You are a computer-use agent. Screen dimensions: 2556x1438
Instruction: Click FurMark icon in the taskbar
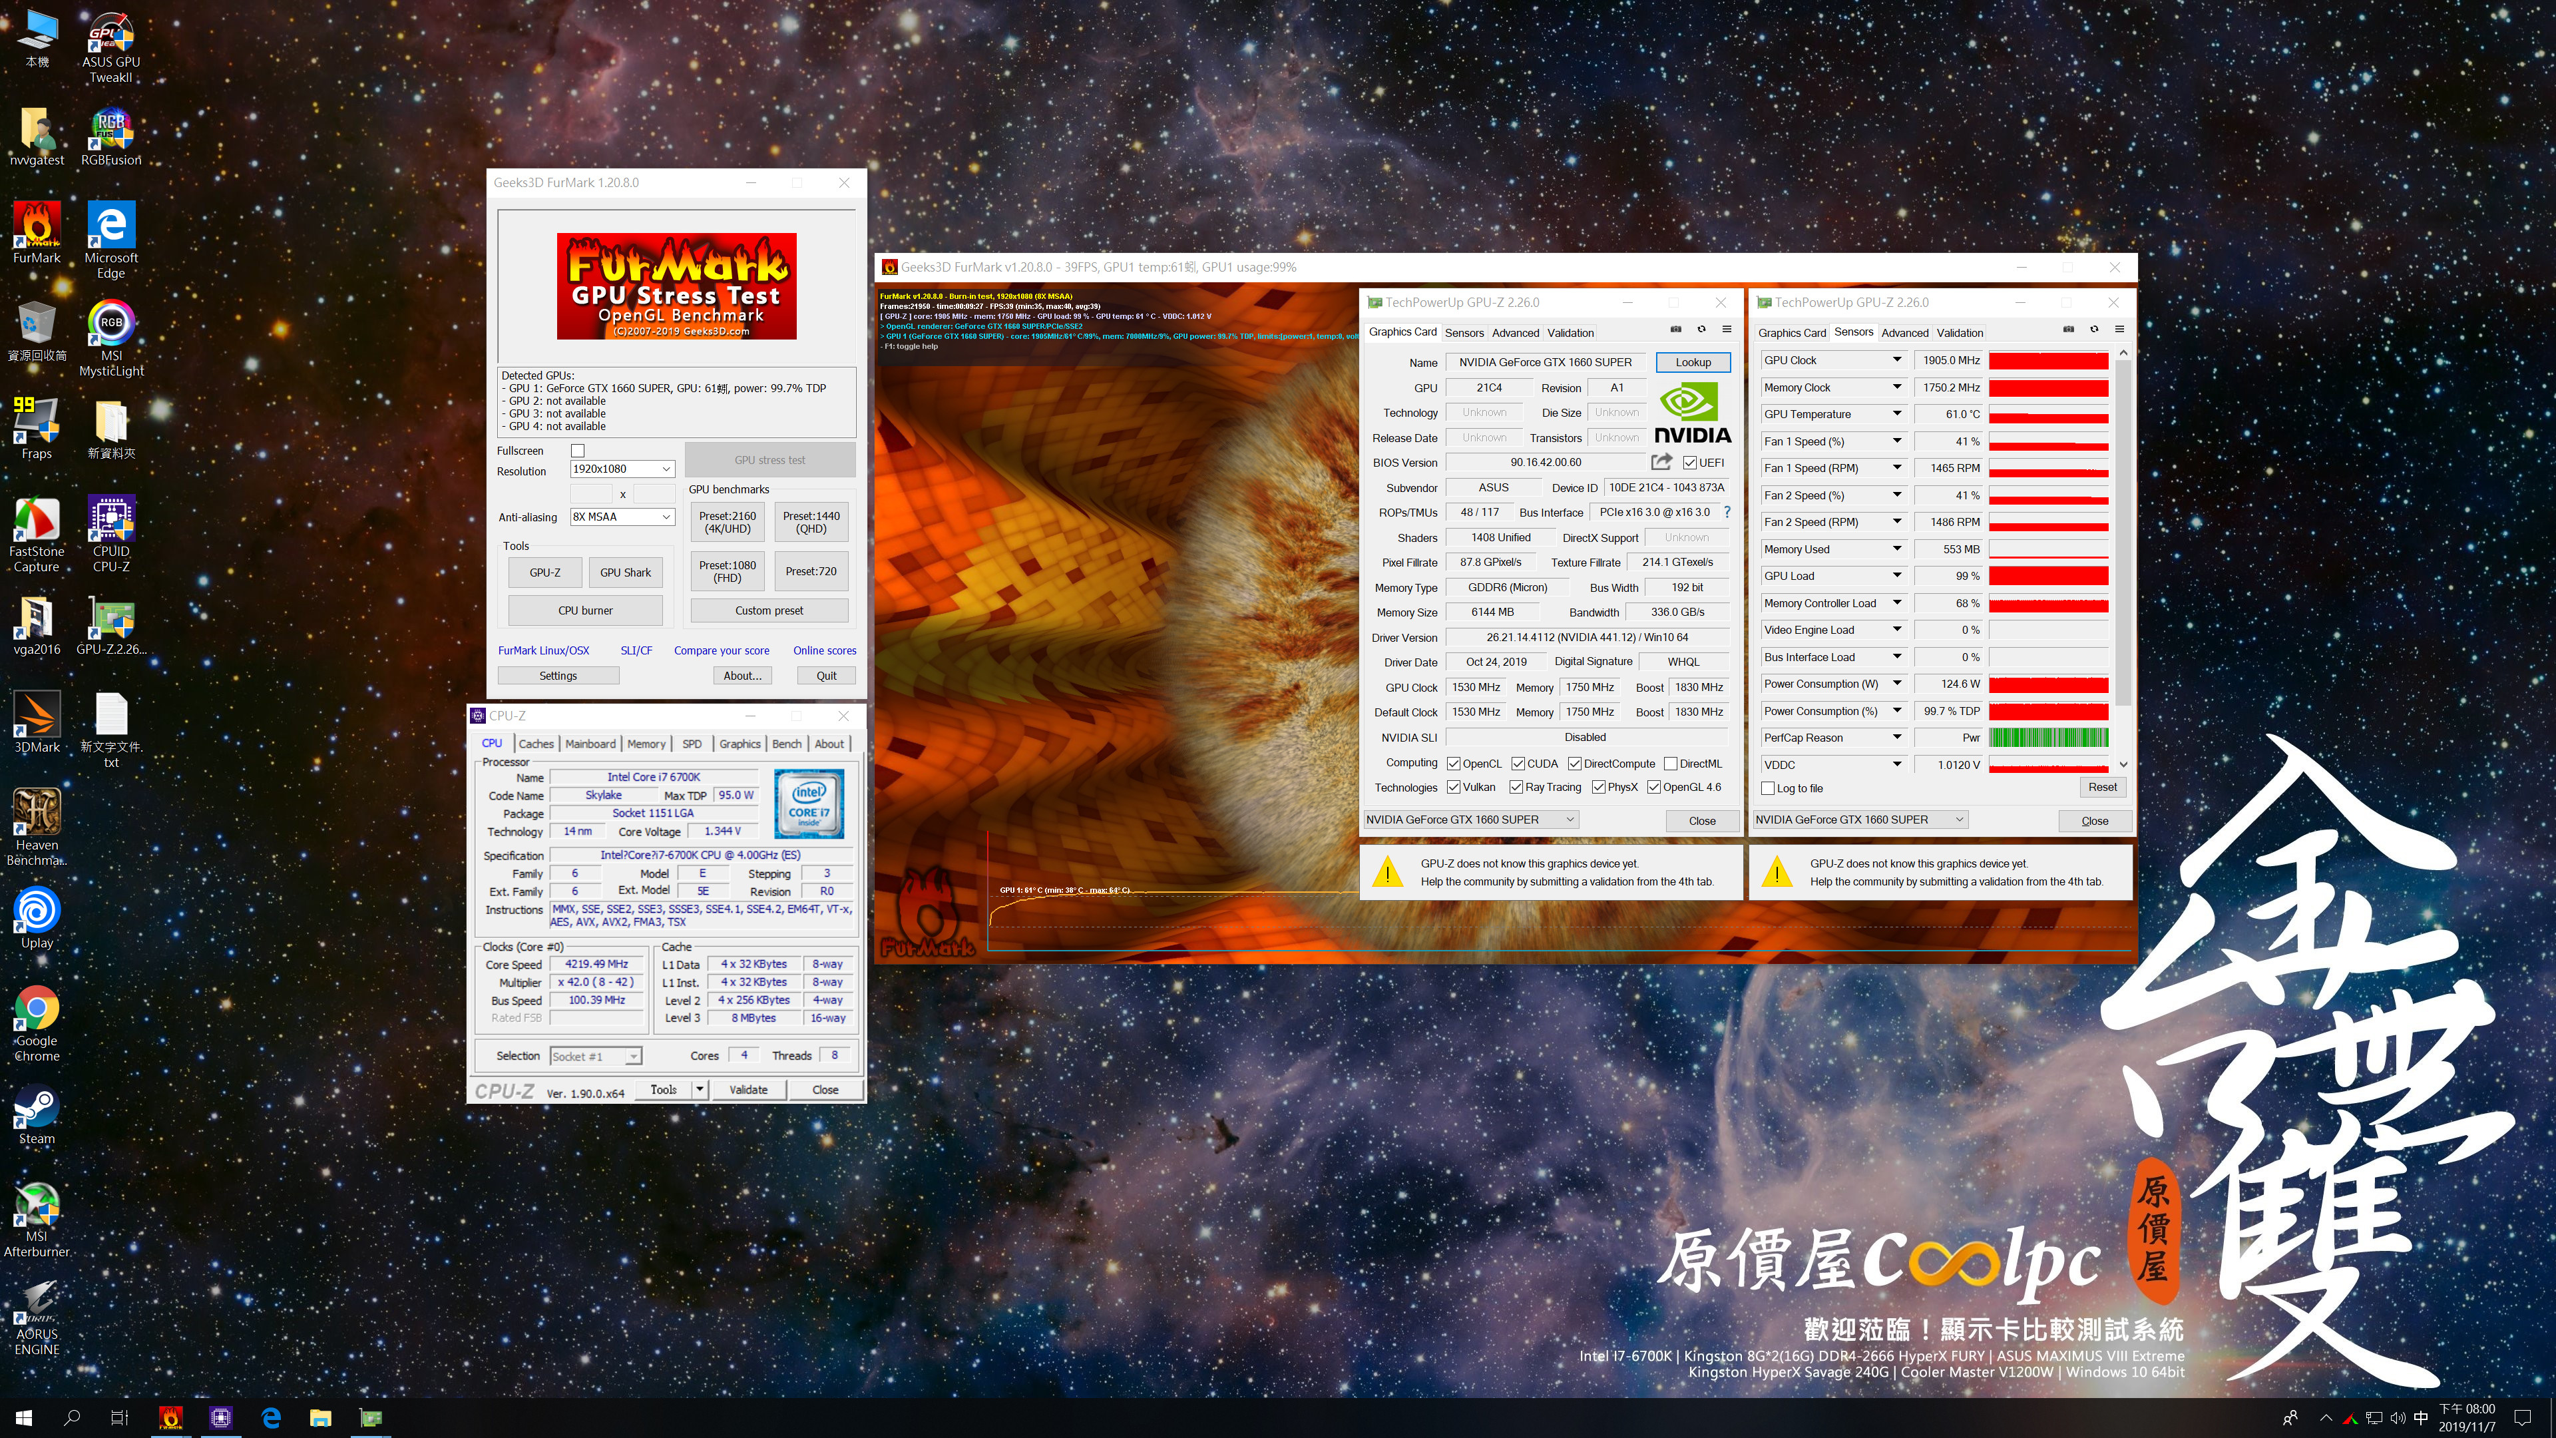[170, 1418]
